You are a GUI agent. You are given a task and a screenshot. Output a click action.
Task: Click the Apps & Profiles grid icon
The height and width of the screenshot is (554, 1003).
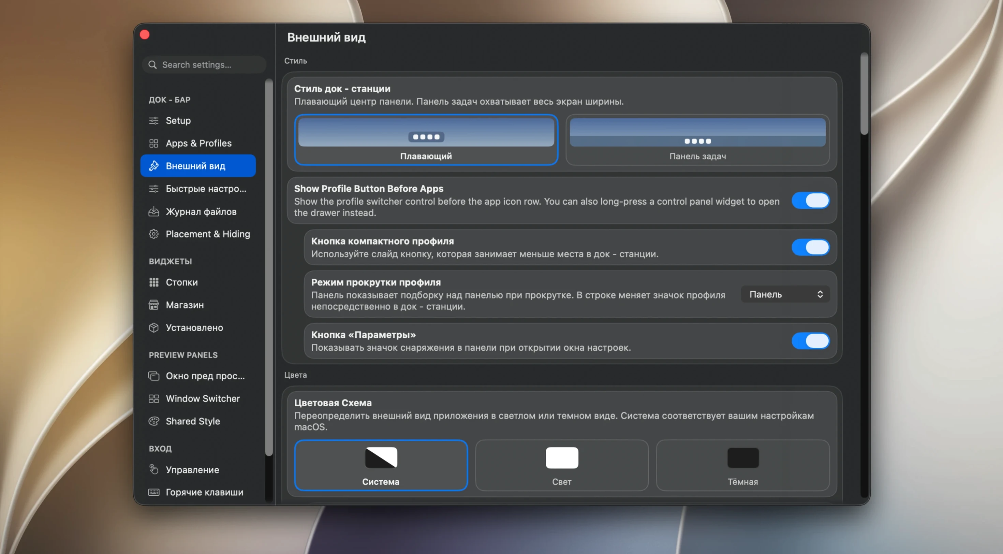154,143
